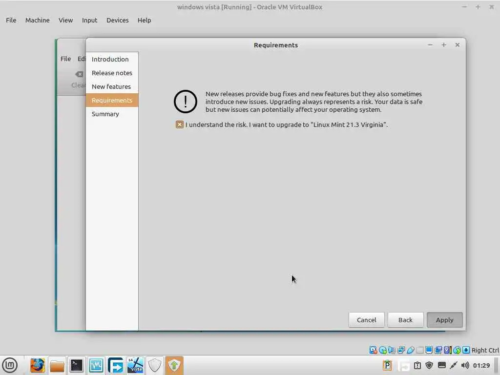
Task: Open the network connection tray icon
Action: (x=454, y=365)
